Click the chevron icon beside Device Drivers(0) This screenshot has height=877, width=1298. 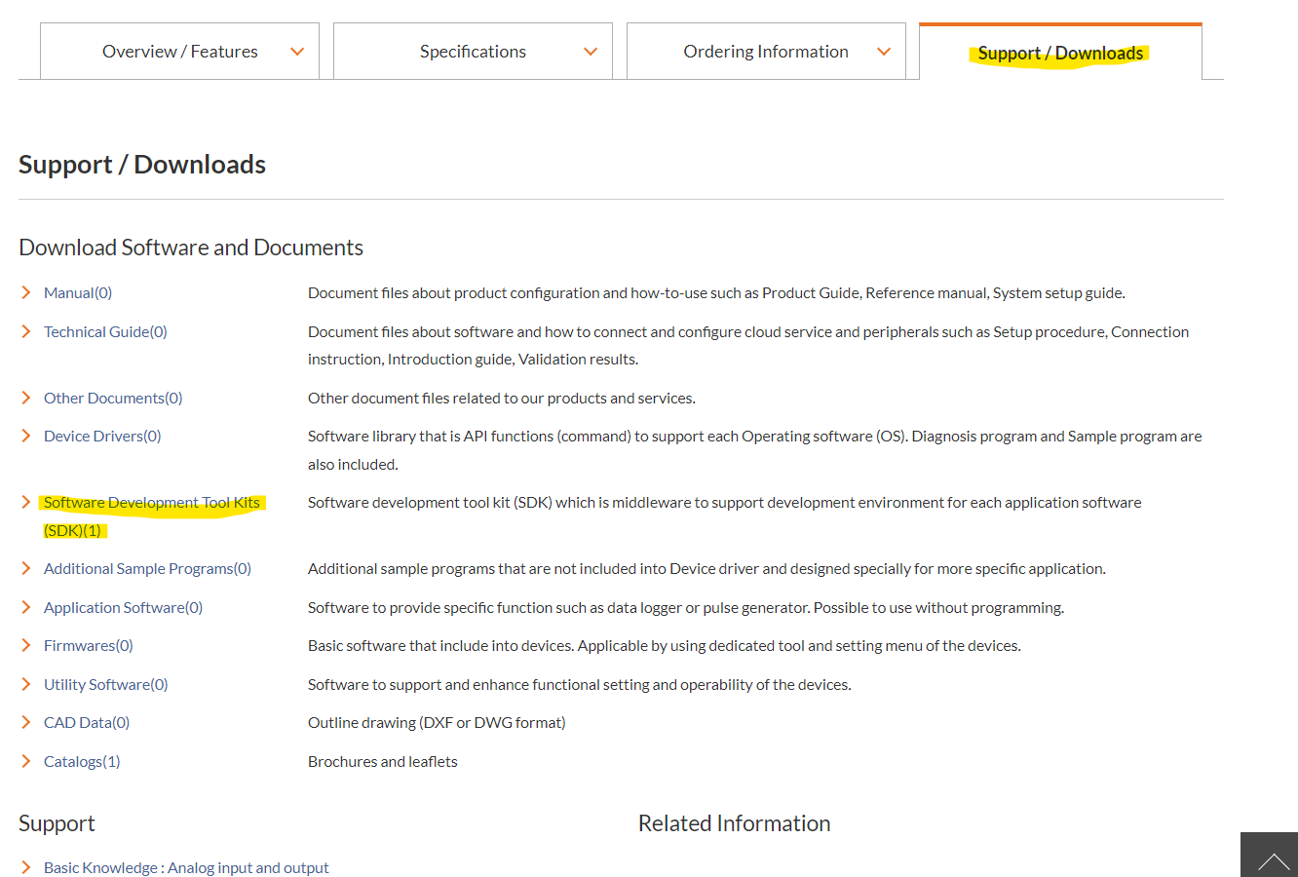point(26,436)
